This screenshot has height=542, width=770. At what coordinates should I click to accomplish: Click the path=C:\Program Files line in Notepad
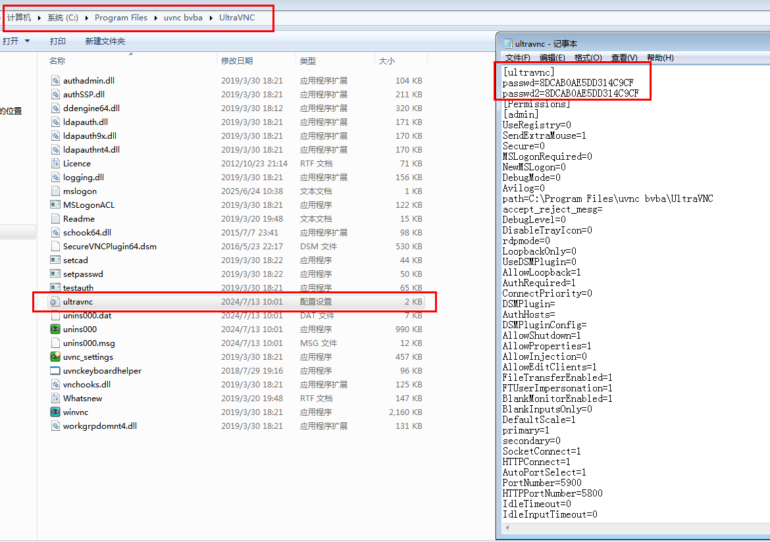[x=608, y=199]
